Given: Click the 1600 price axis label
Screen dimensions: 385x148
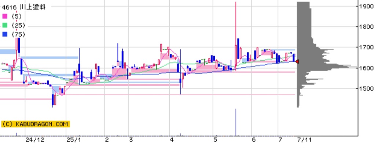Looking at the screenshot, I should pos(366,68).
